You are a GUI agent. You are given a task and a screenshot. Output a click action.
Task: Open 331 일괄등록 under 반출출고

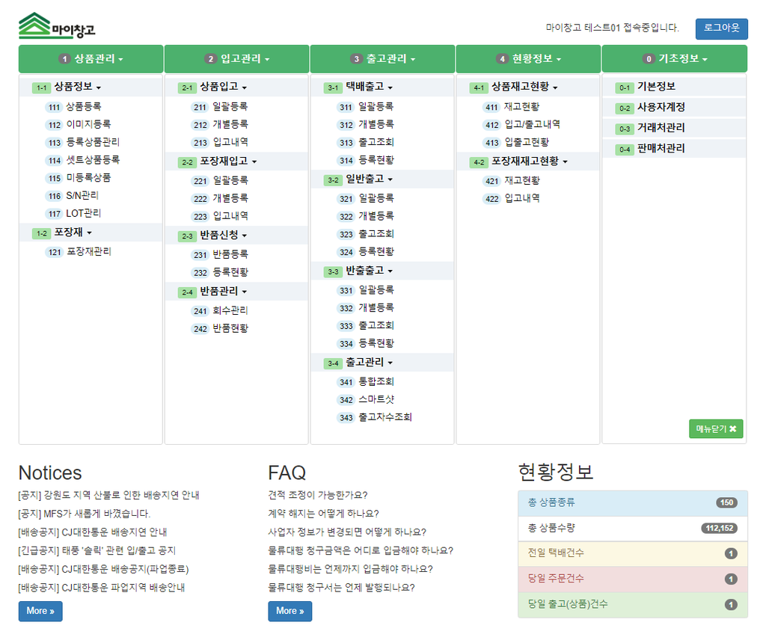click(365, 290)
